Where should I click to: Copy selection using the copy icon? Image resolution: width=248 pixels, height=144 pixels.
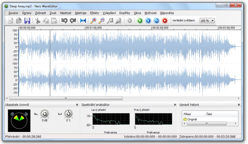[46, 20]
